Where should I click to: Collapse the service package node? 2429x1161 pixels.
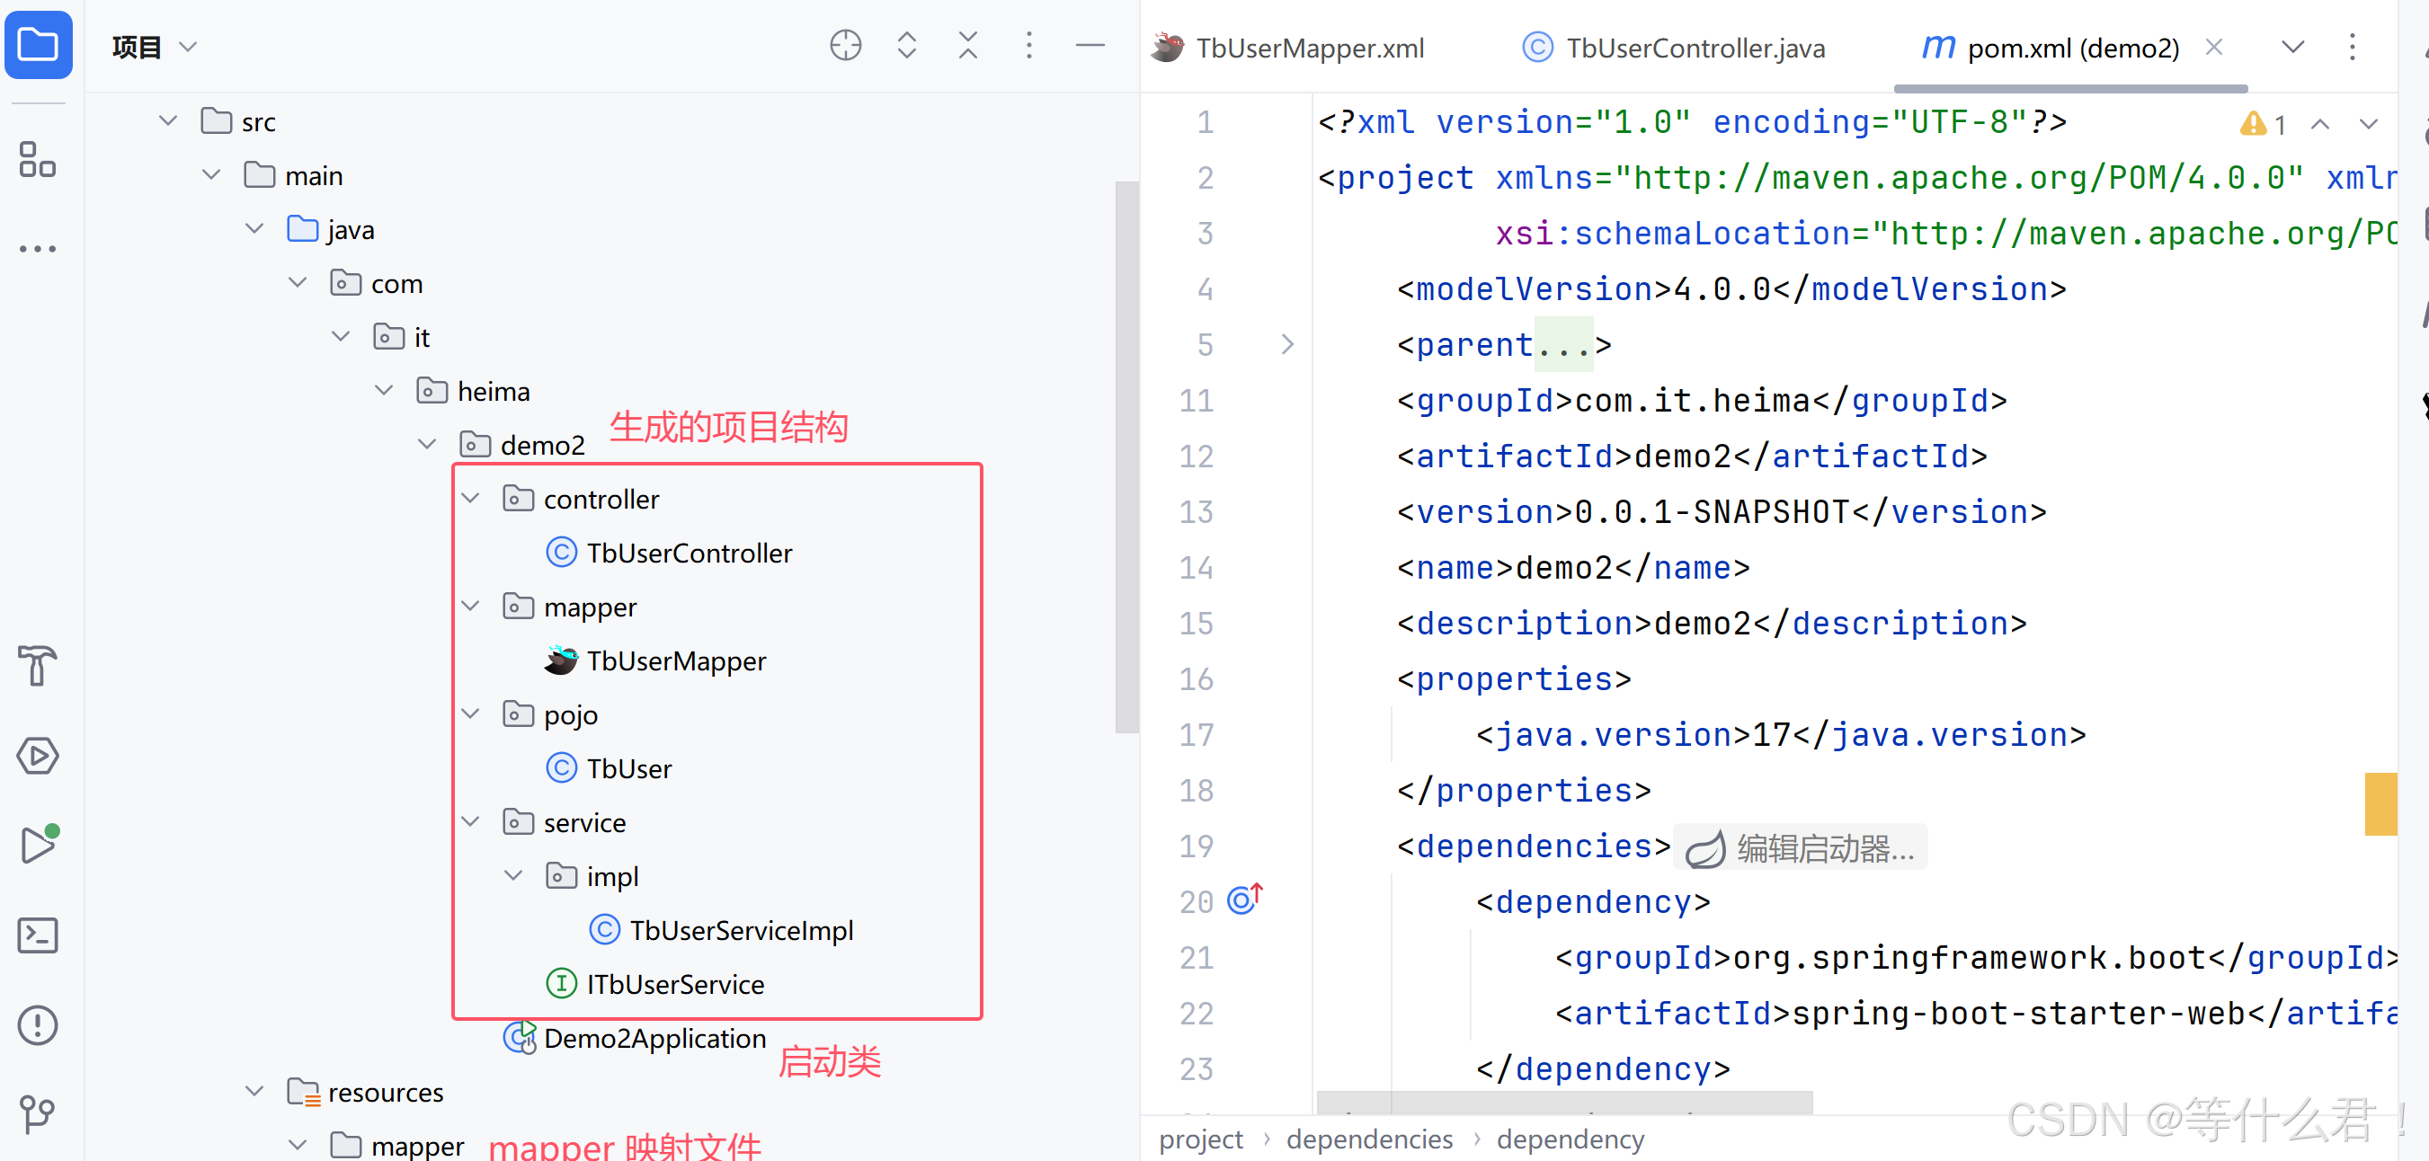[470, 821]
